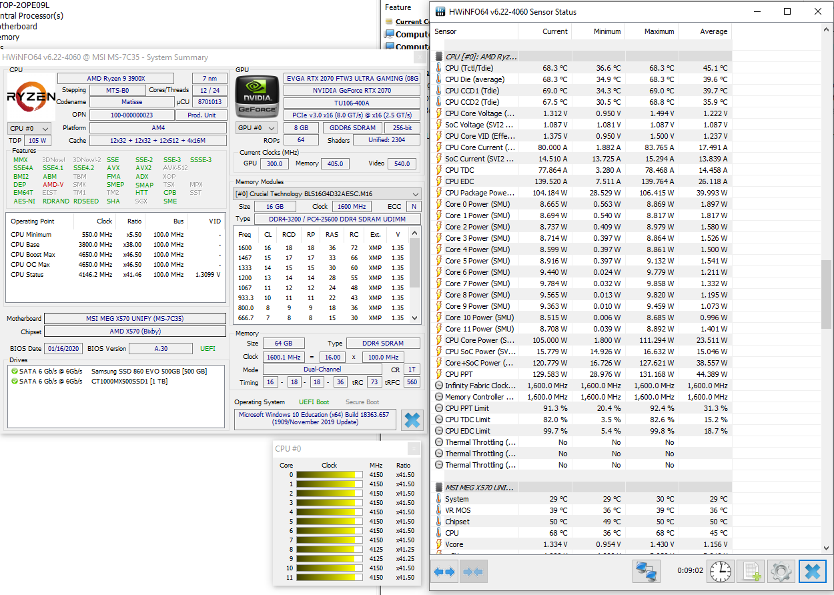834x595 pixels.
Task: Click the back-forward arrows icon in sensor toolbar
Action: click(444, 570)
